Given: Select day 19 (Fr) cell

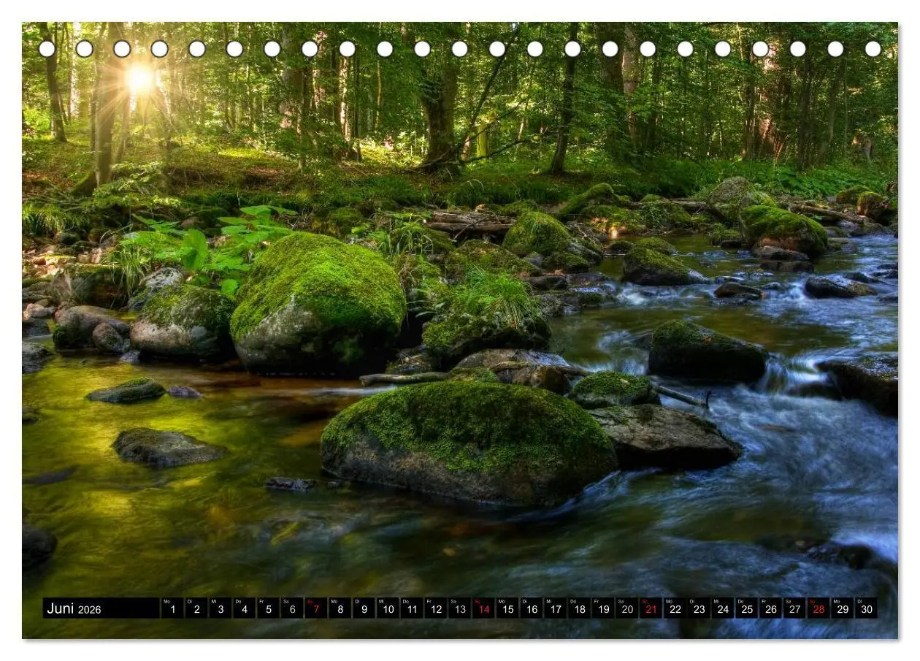Looking at the screenshot, I should (603, 608).
